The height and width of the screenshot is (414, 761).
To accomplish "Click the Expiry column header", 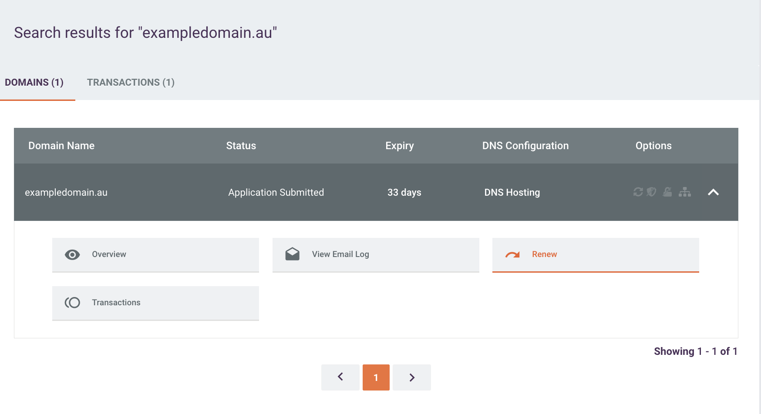I will (x=400, y=146).
